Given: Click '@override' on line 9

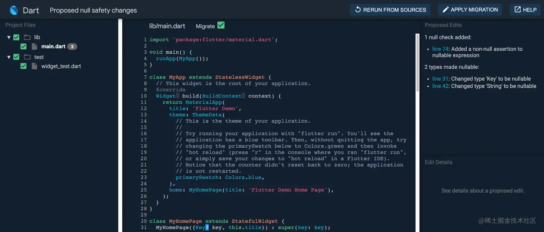Looking at the screenshot, I should (171, 90).
